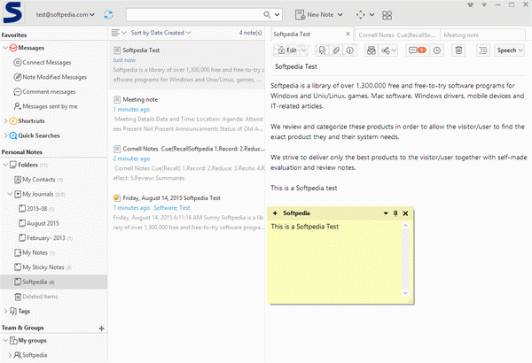Open the test@softpedia.com account menu
The width and height of the screenshot is (532, 363).
[x=65, y=14]
